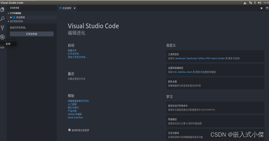Click the PHP link

point(208,58)
